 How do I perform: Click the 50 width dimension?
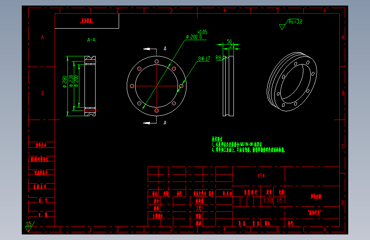229,41
